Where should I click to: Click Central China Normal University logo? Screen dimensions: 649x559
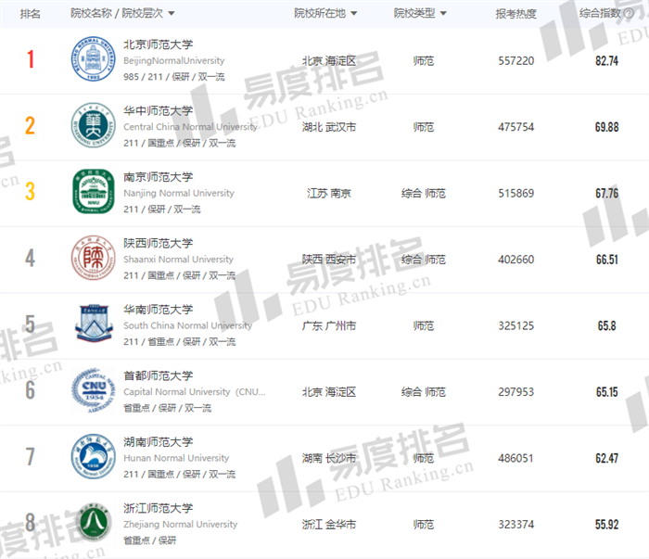pyautogui.click(x=93, y=125)
